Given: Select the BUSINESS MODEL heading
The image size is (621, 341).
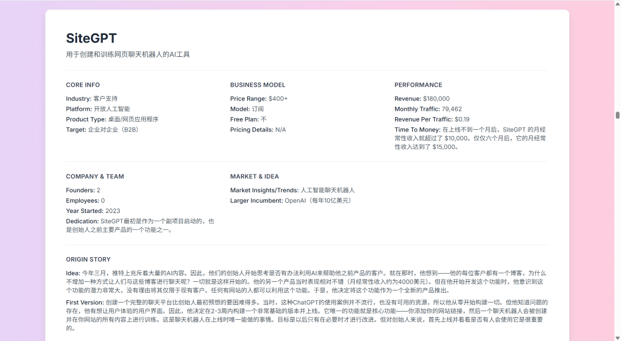Looking at the screenshot, I should pos(258,85).
